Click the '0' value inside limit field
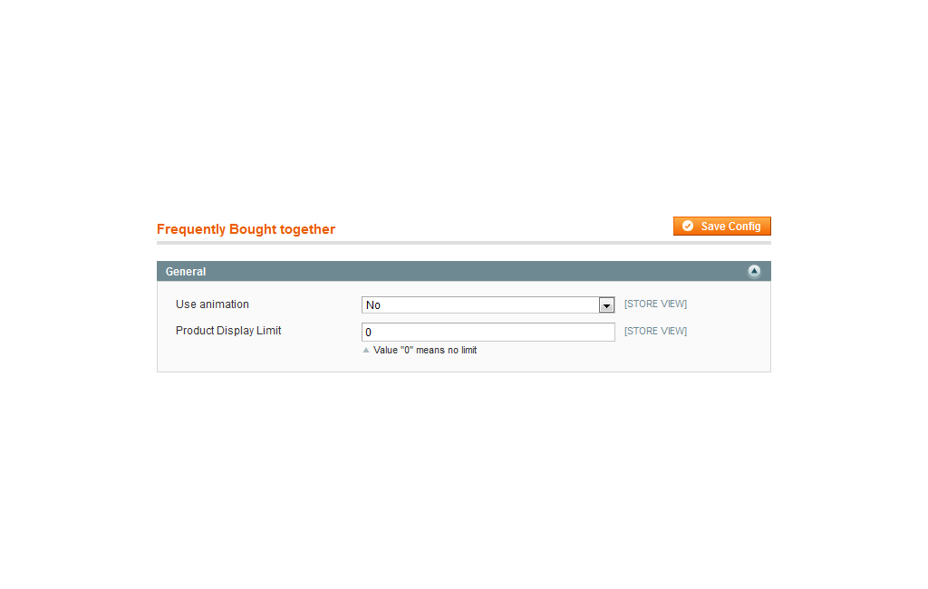The width and height of the screenshot is (928, 589). pyautogui.click(x=368, y=333)
